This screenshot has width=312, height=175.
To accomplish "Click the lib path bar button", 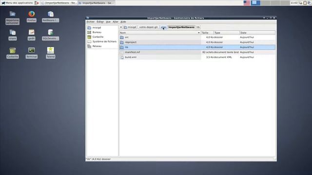I will coord(198,27).
